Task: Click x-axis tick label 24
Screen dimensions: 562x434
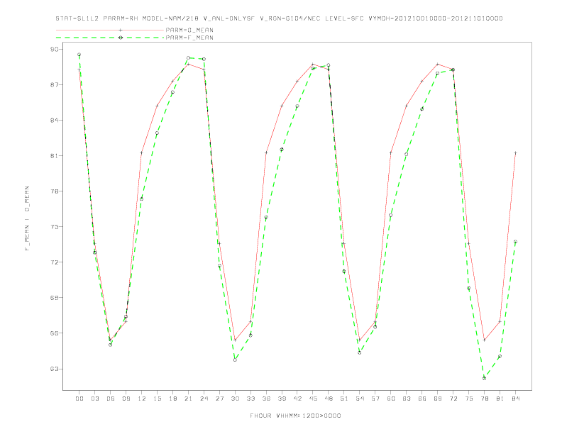Action: pos(204,399)
